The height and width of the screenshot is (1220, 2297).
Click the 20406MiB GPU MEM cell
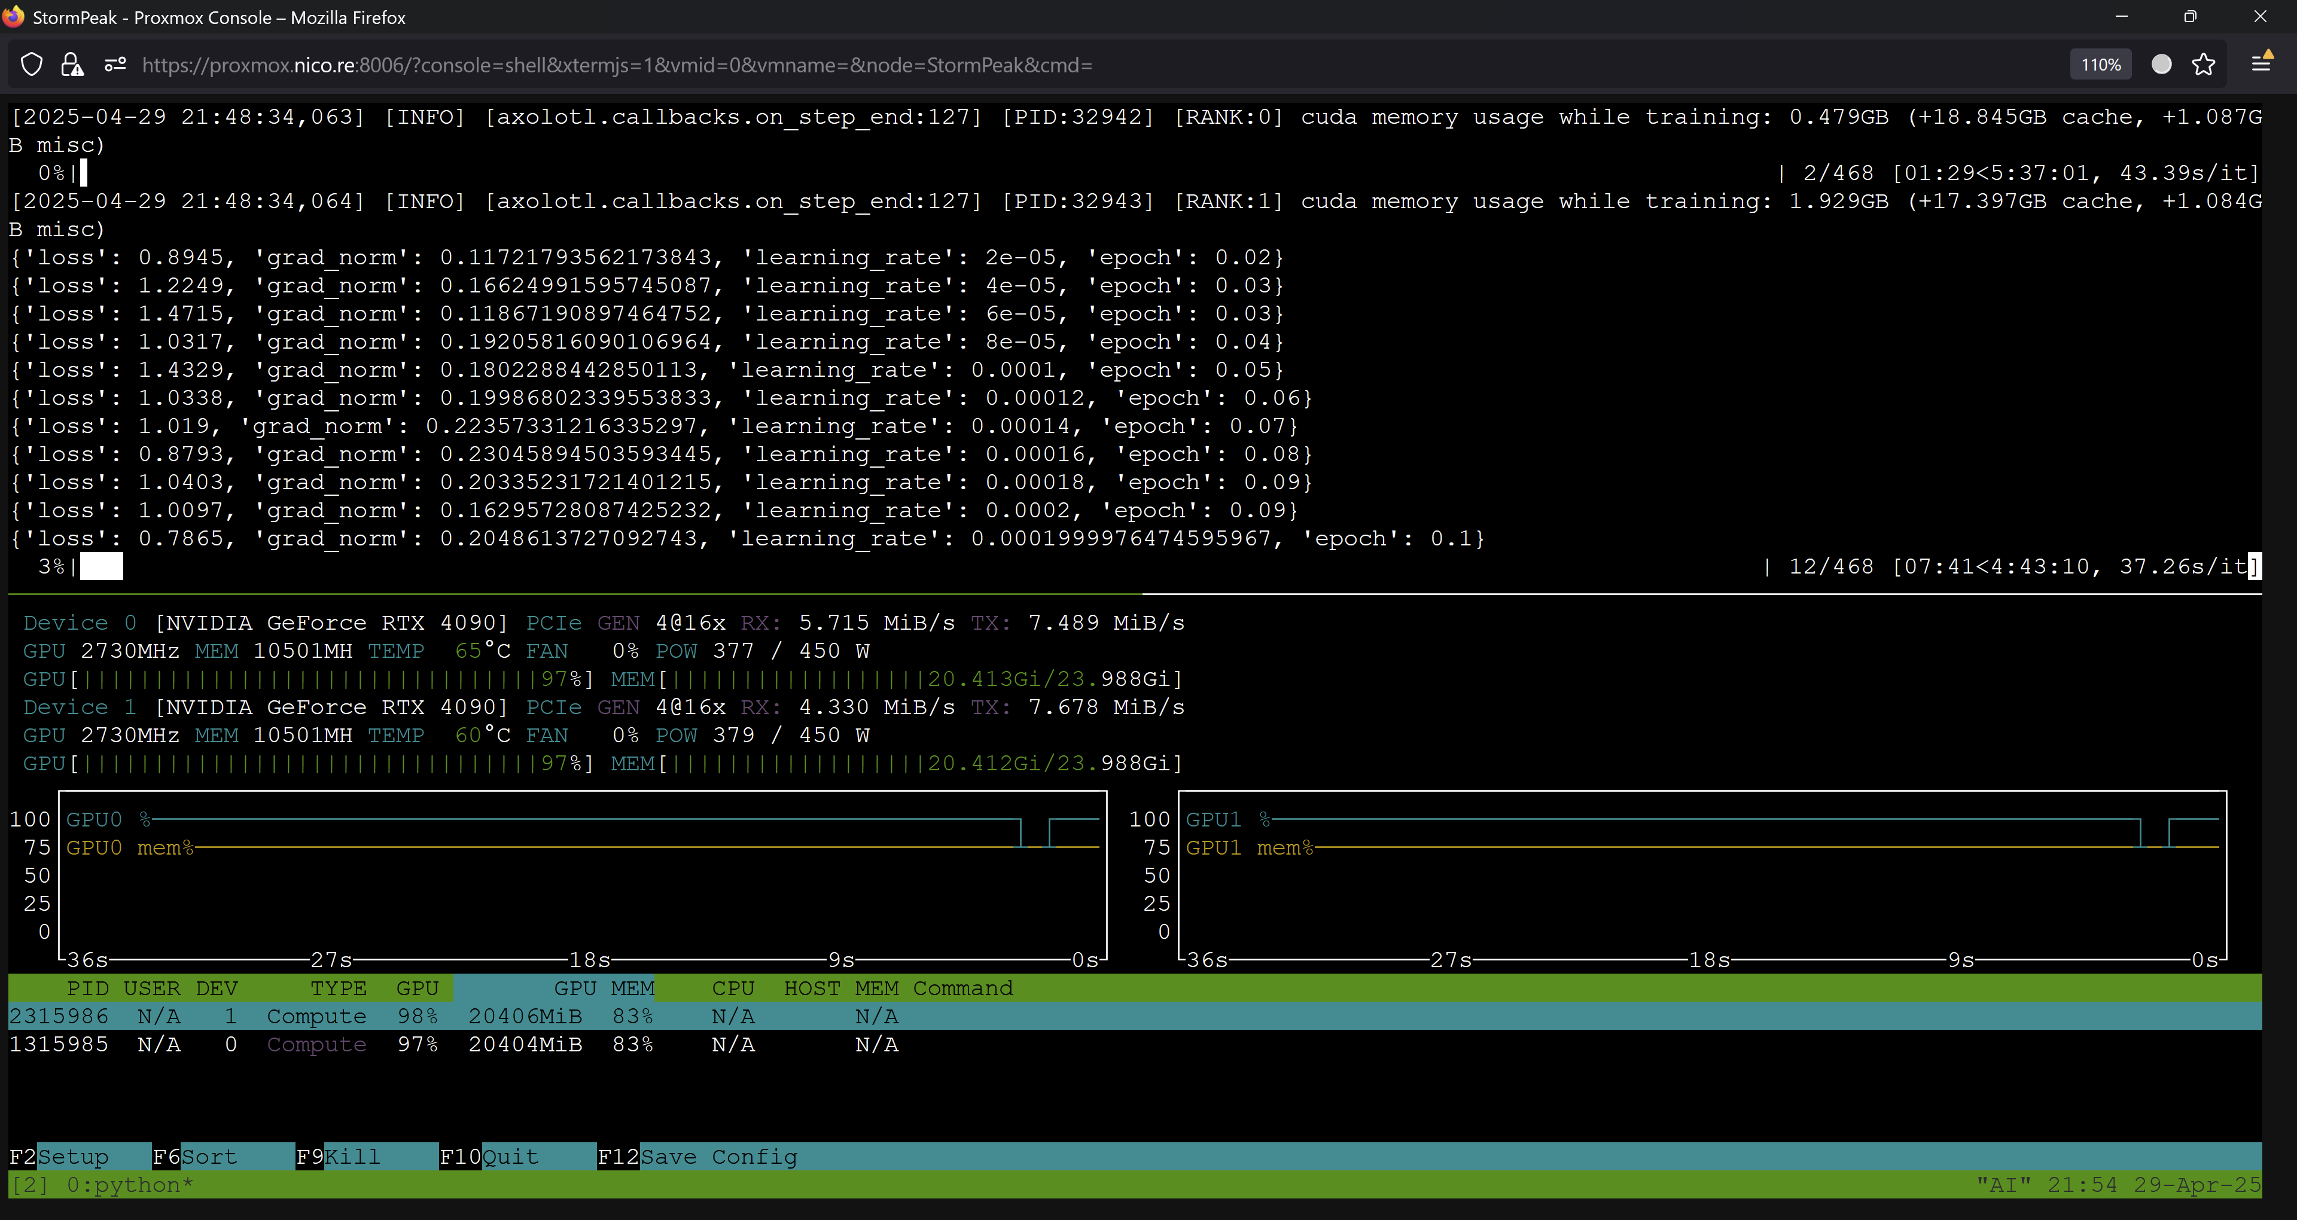coord(525,1016)
